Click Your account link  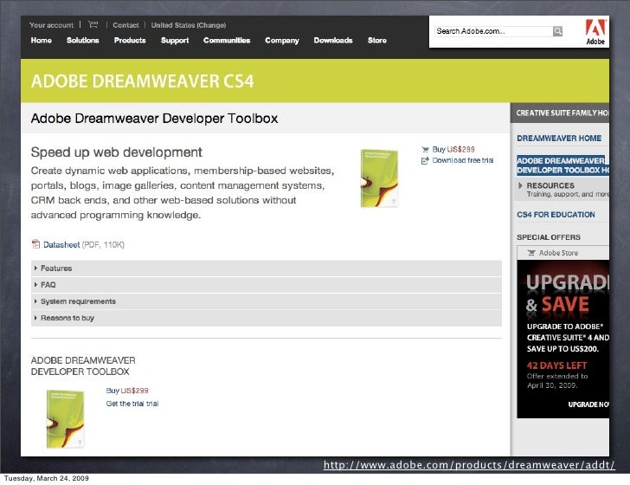pos(51,25)
